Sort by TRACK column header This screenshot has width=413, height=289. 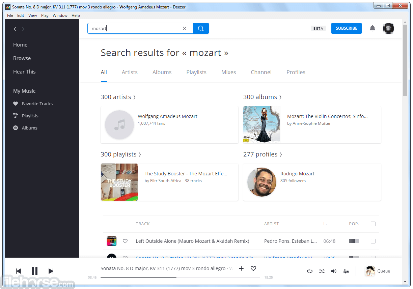(143, 224)
